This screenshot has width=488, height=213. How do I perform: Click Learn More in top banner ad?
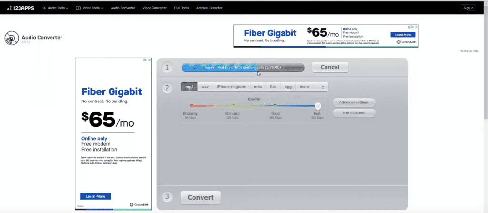pos(403,35)
